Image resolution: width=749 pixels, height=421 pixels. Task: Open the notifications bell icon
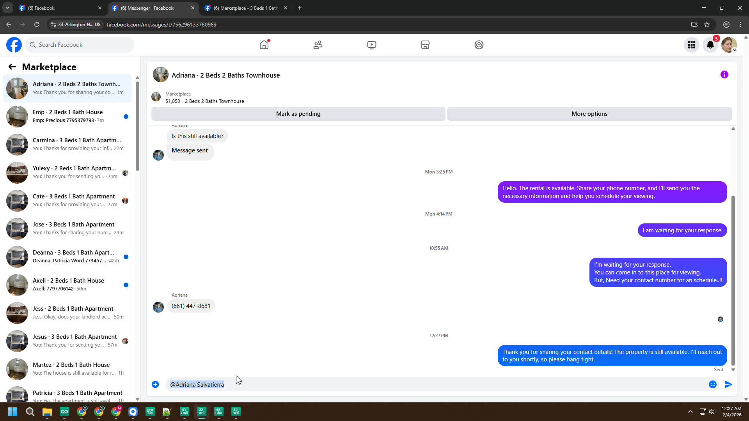710,45
